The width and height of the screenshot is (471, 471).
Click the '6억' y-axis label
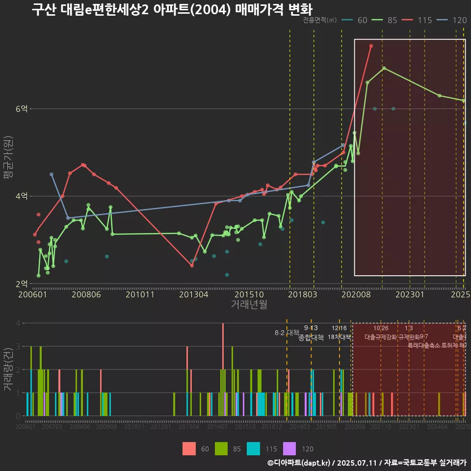coord(22,109)
